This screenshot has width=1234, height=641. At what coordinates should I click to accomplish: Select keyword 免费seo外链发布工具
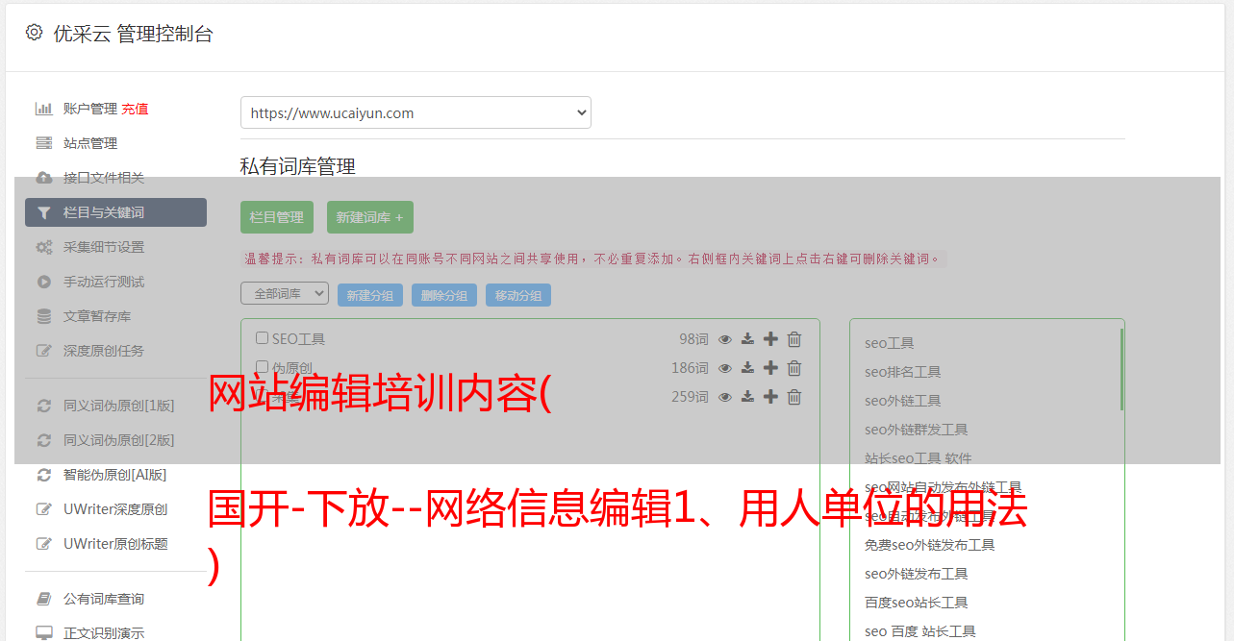click(x=930, y=545)
